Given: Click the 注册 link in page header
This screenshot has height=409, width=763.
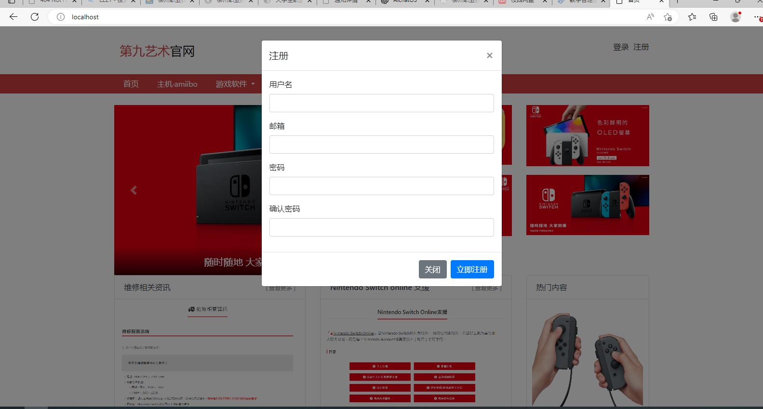Looking at the screenshot, I should [x=641, y=47].
